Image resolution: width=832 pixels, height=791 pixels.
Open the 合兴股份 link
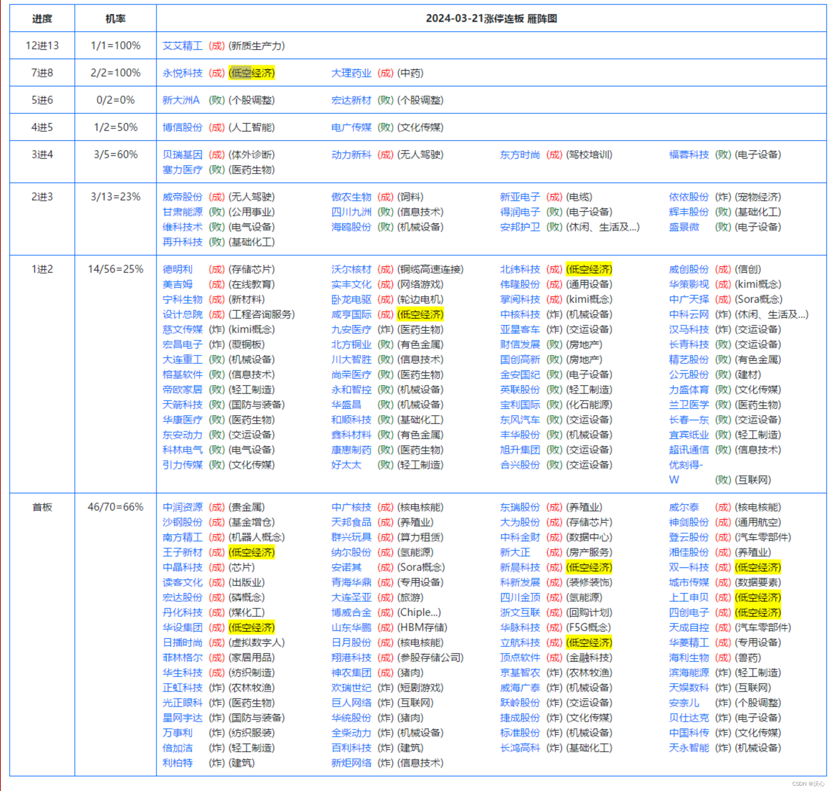[520, 465]
